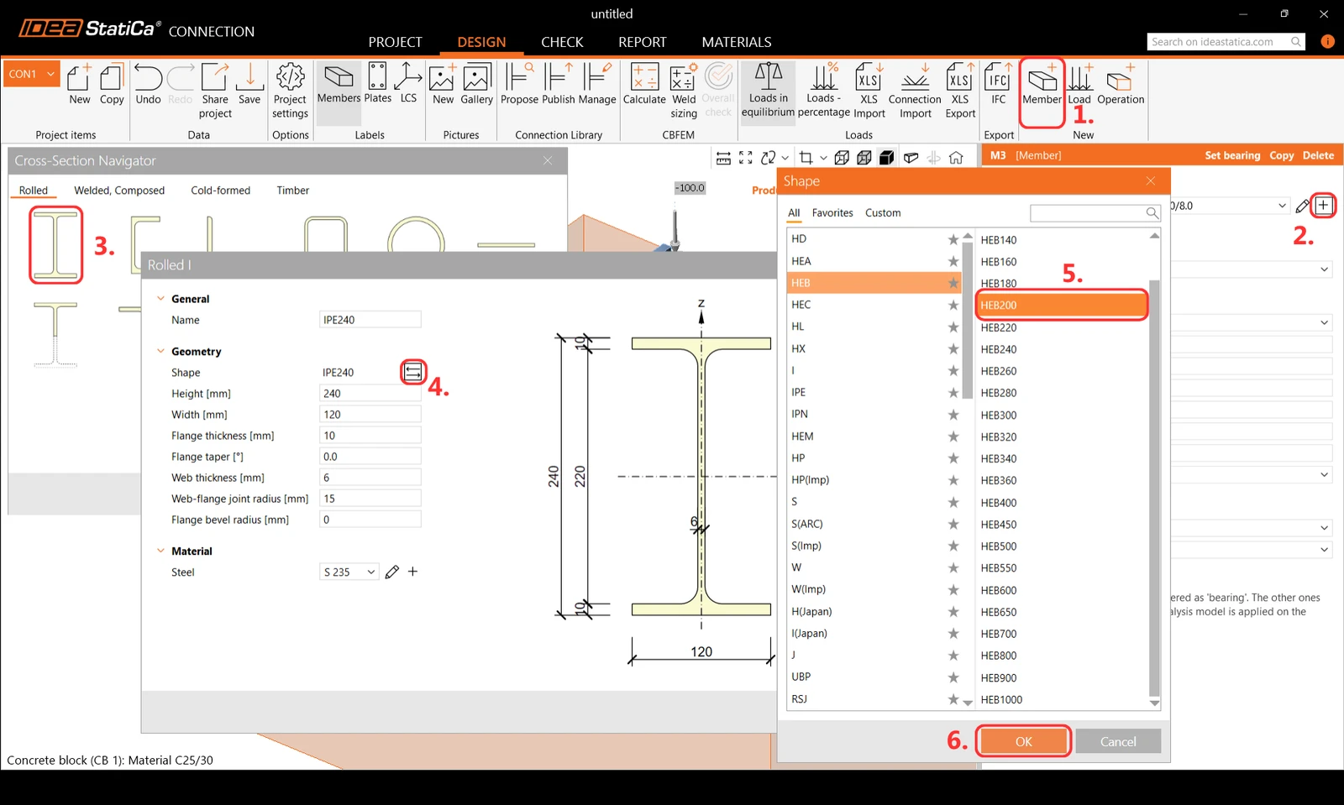Open the Steel grade S 235 dropdown
The width and height of the screenshot is (1344, 805).
349,572
